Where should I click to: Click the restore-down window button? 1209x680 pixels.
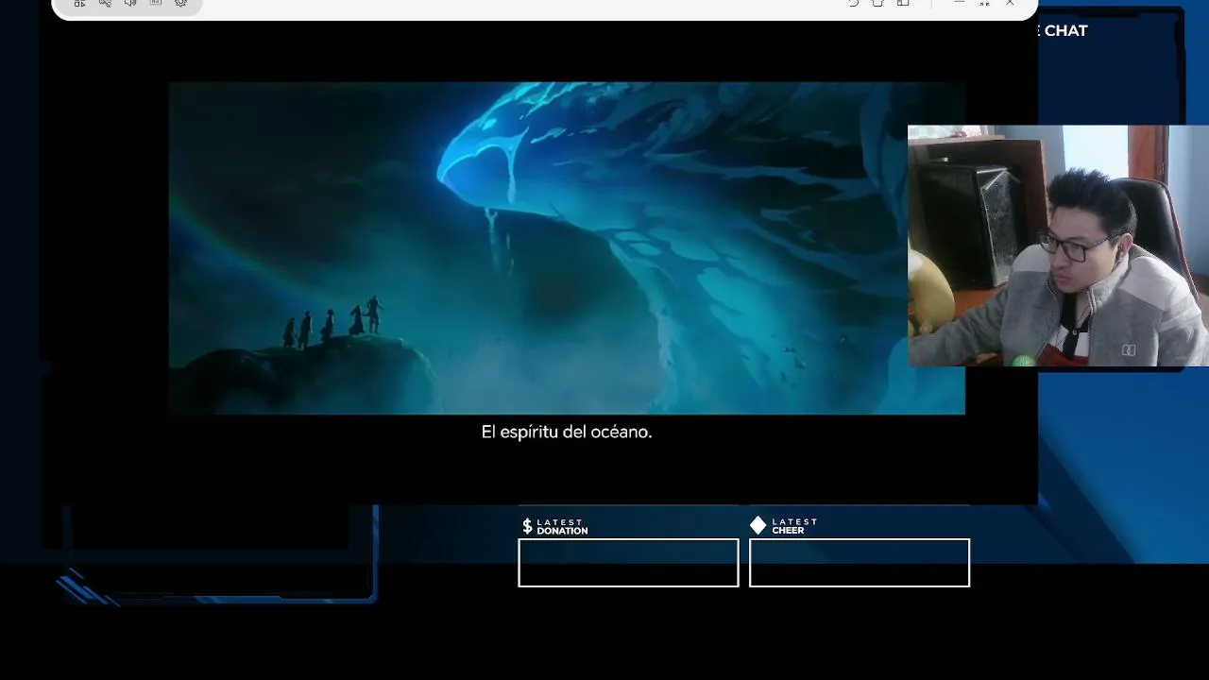(984, 4)
